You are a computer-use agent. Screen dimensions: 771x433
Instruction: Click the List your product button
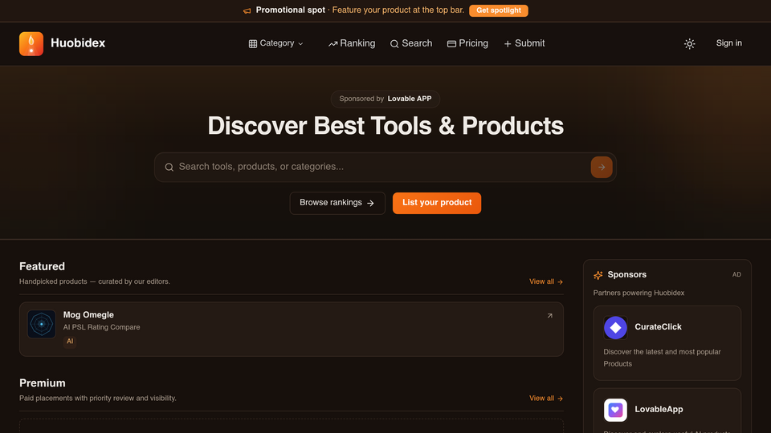click(x=437, y=203)
